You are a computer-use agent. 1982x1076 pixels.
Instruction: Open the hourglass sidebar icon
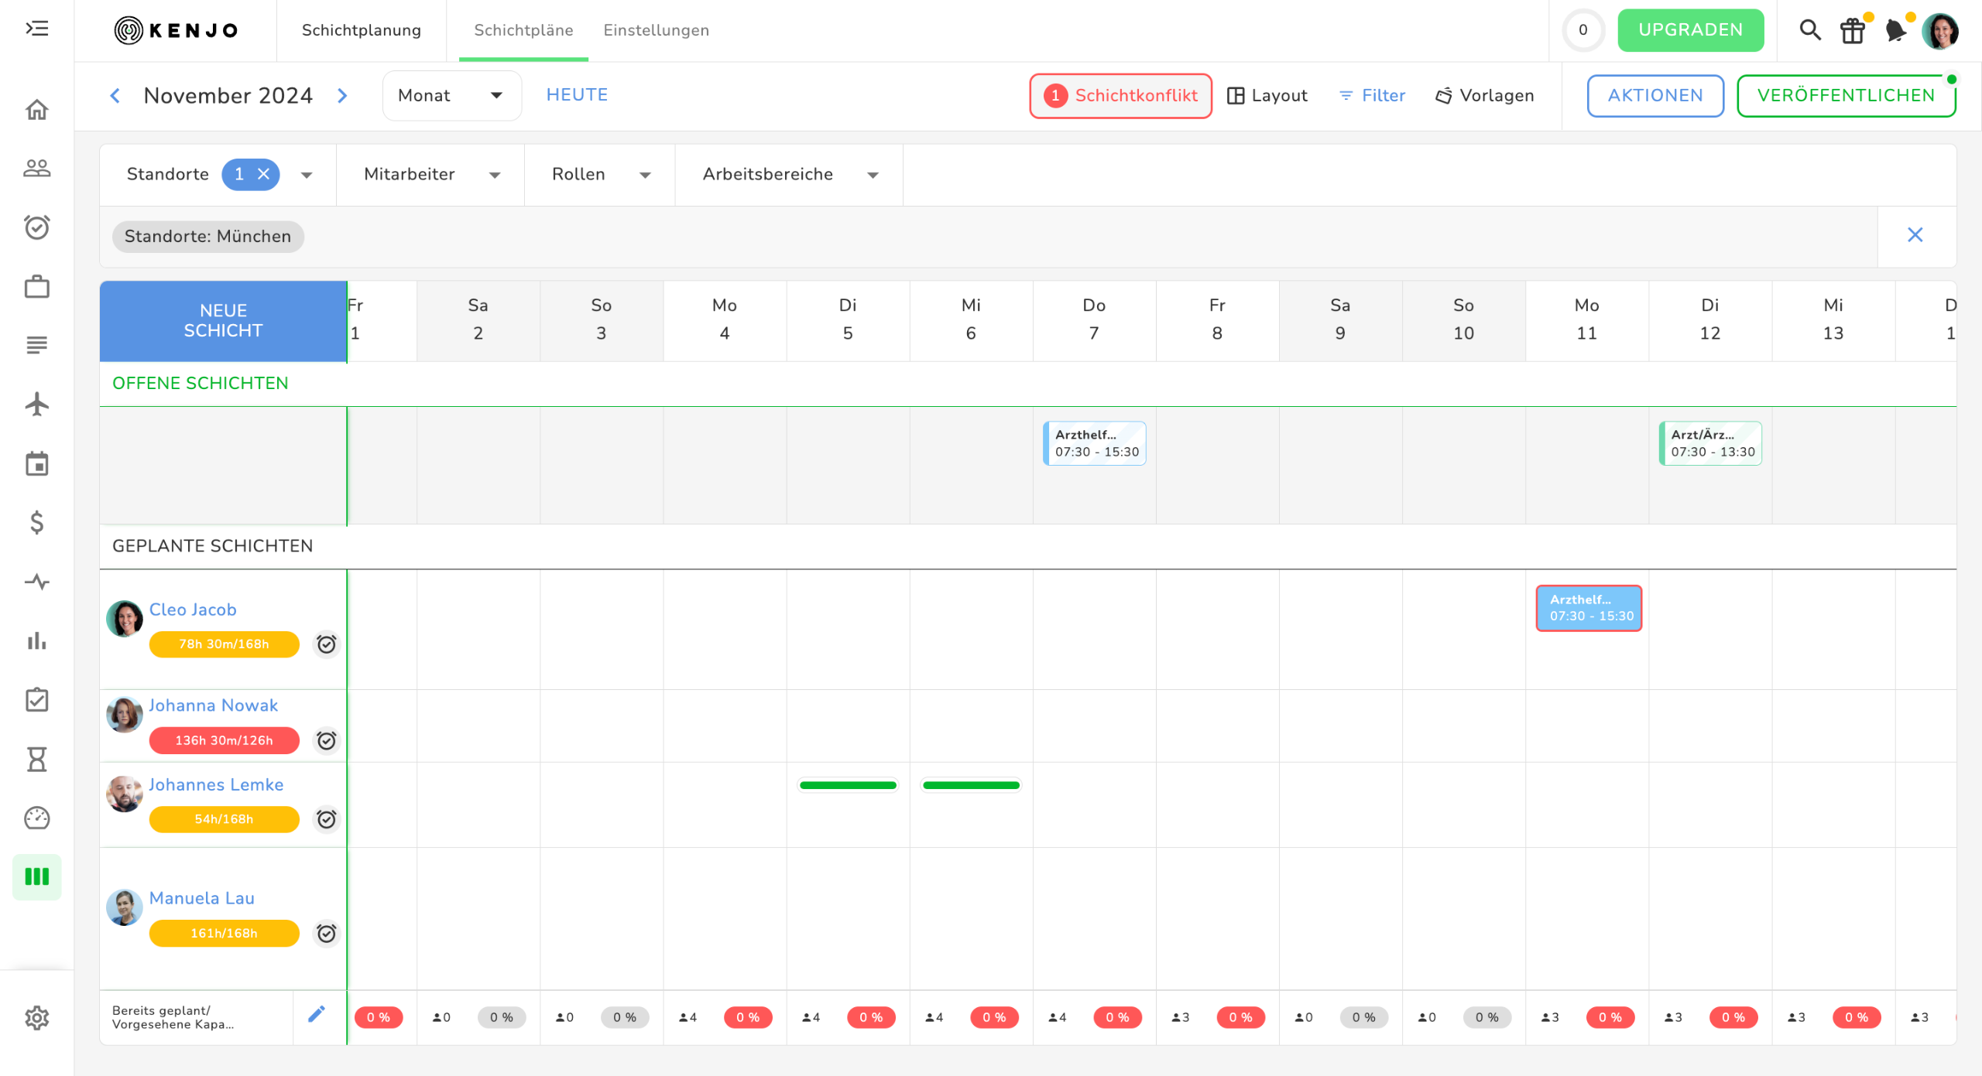tap(36, 759)
